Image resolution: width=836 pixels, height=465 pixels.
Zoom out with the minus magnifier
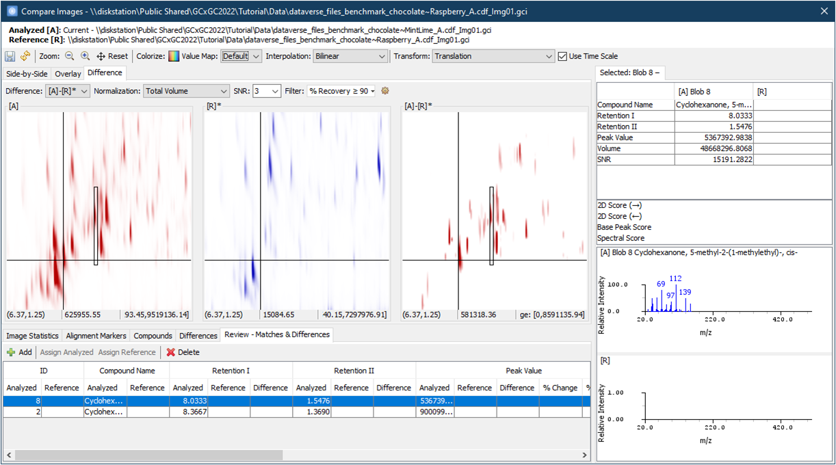click(x=70, y=56)
